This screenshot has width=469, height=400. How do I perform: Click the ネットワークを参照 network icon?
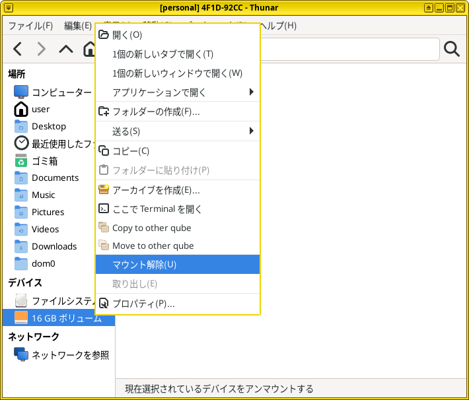[x=21, y=354]
